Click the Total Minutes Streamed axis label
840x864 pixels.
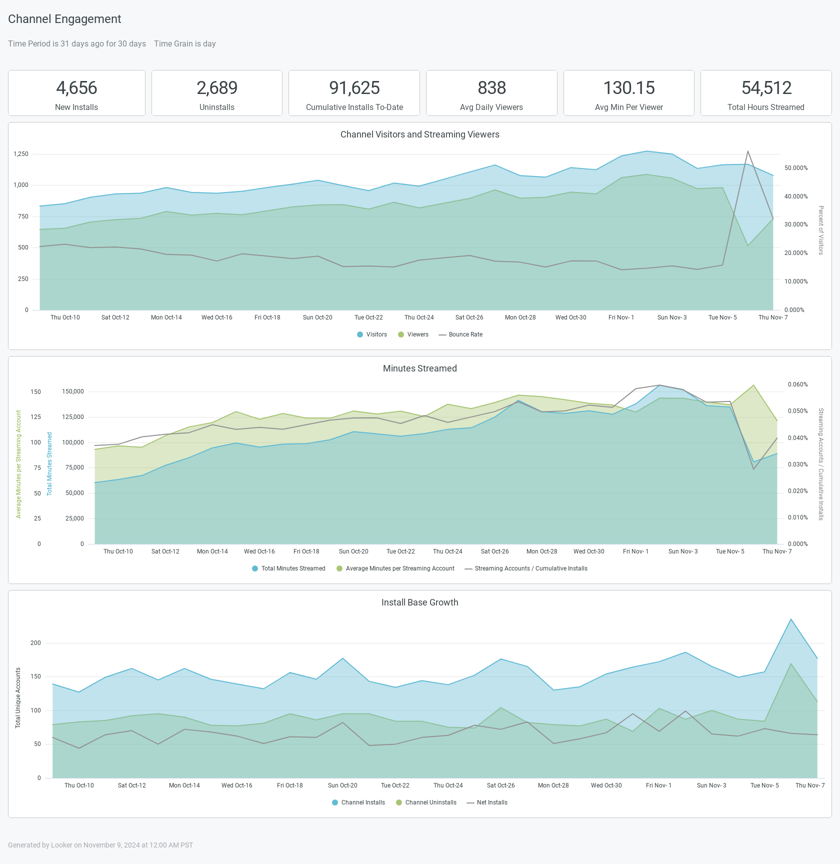(49, 464)
